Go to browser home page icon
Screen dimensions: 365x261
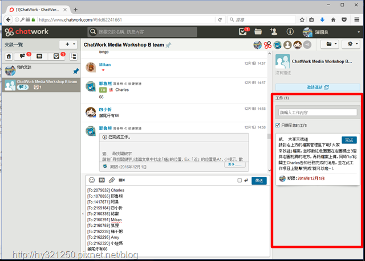coord(333,20)
